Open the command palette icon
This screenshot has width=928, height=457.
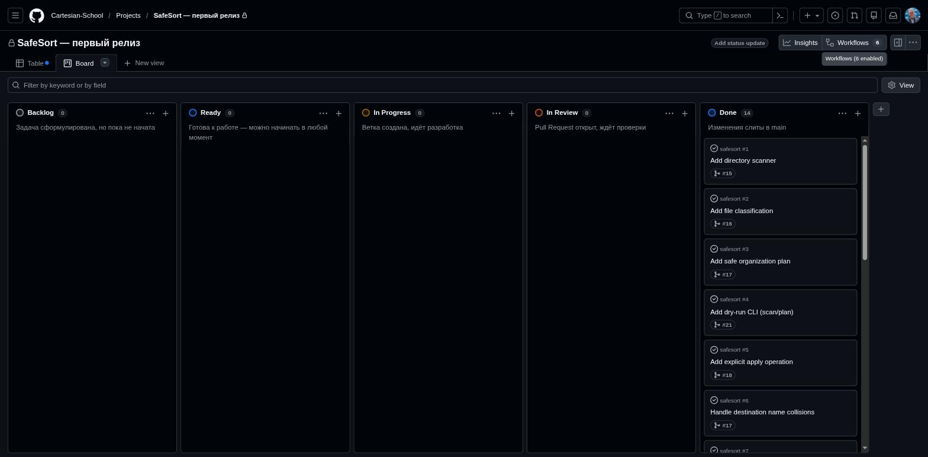coord(780,15)
